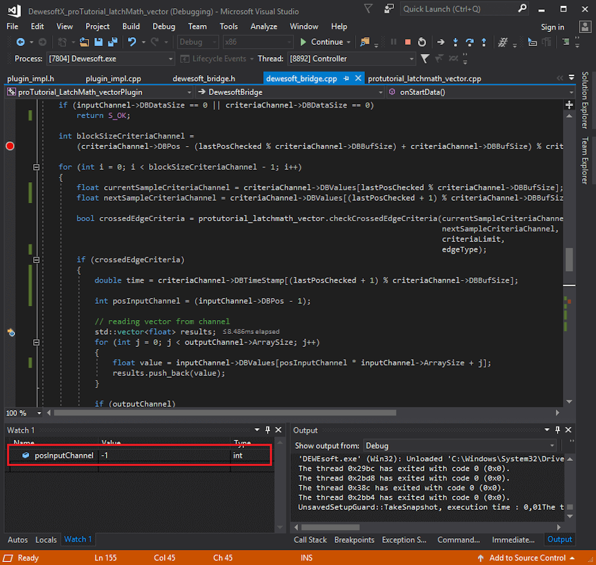The height and width of the screenshot is (565, 596).
Task: Click the code editor horizontal scrollbar
Action: (x=225, y=413)
